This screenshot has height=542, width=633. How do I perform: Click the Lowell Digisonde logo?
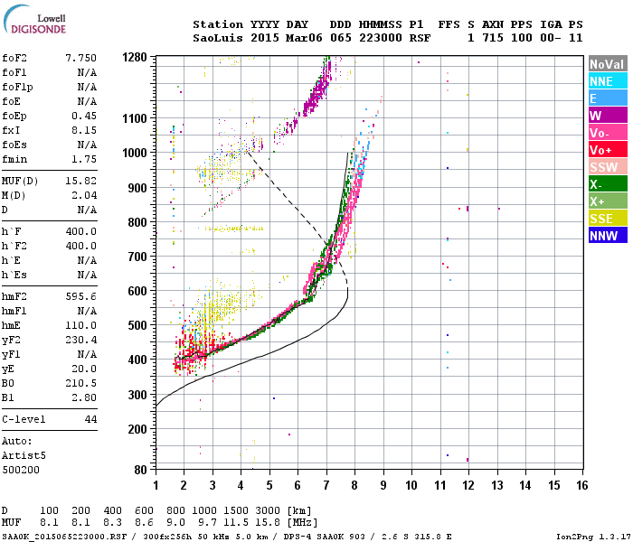point(34,20)
